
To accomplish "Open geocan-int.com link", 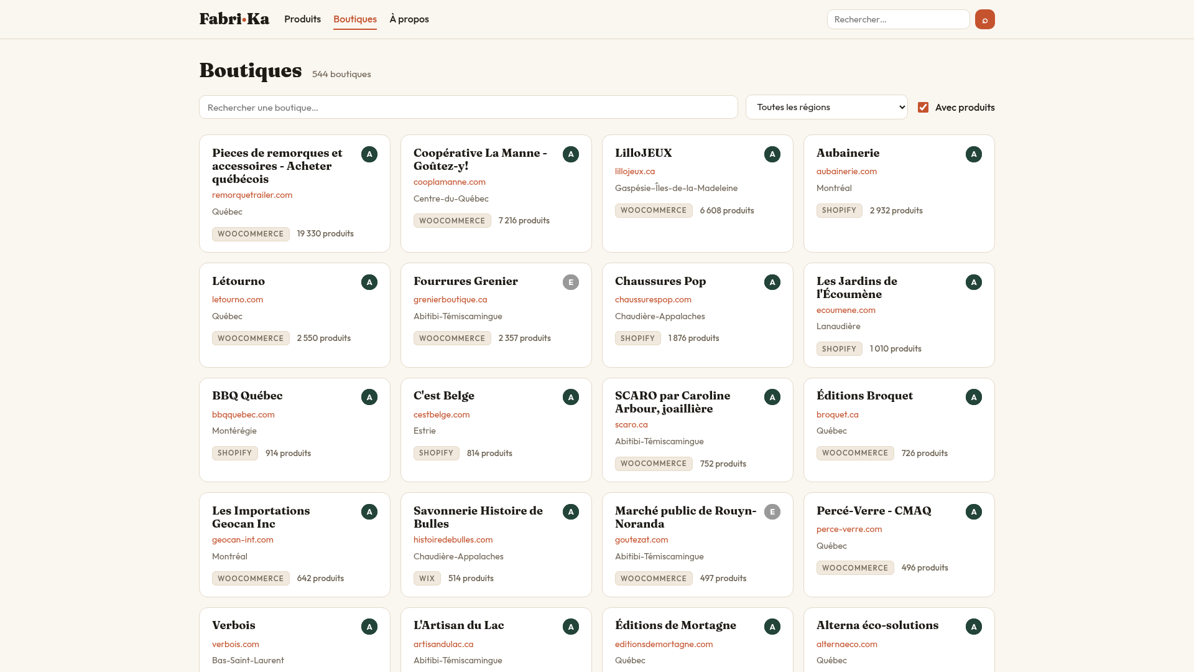I will point(243,540).
